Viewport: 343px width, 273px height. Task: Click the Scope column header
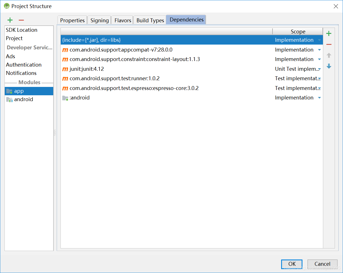(298, 31)
